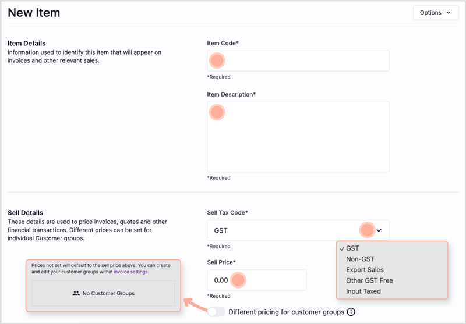
Task: Select Other GST Free option
Action: click(369, 280)
